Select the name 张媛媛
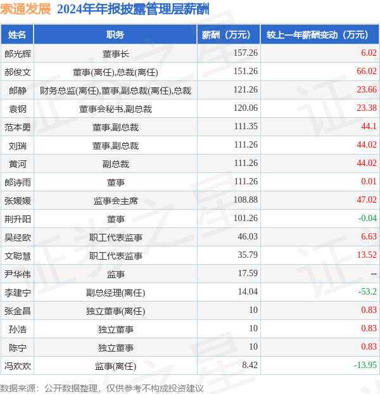The height and width of the screenshot is (394, 380). click(x=18, y=201)
